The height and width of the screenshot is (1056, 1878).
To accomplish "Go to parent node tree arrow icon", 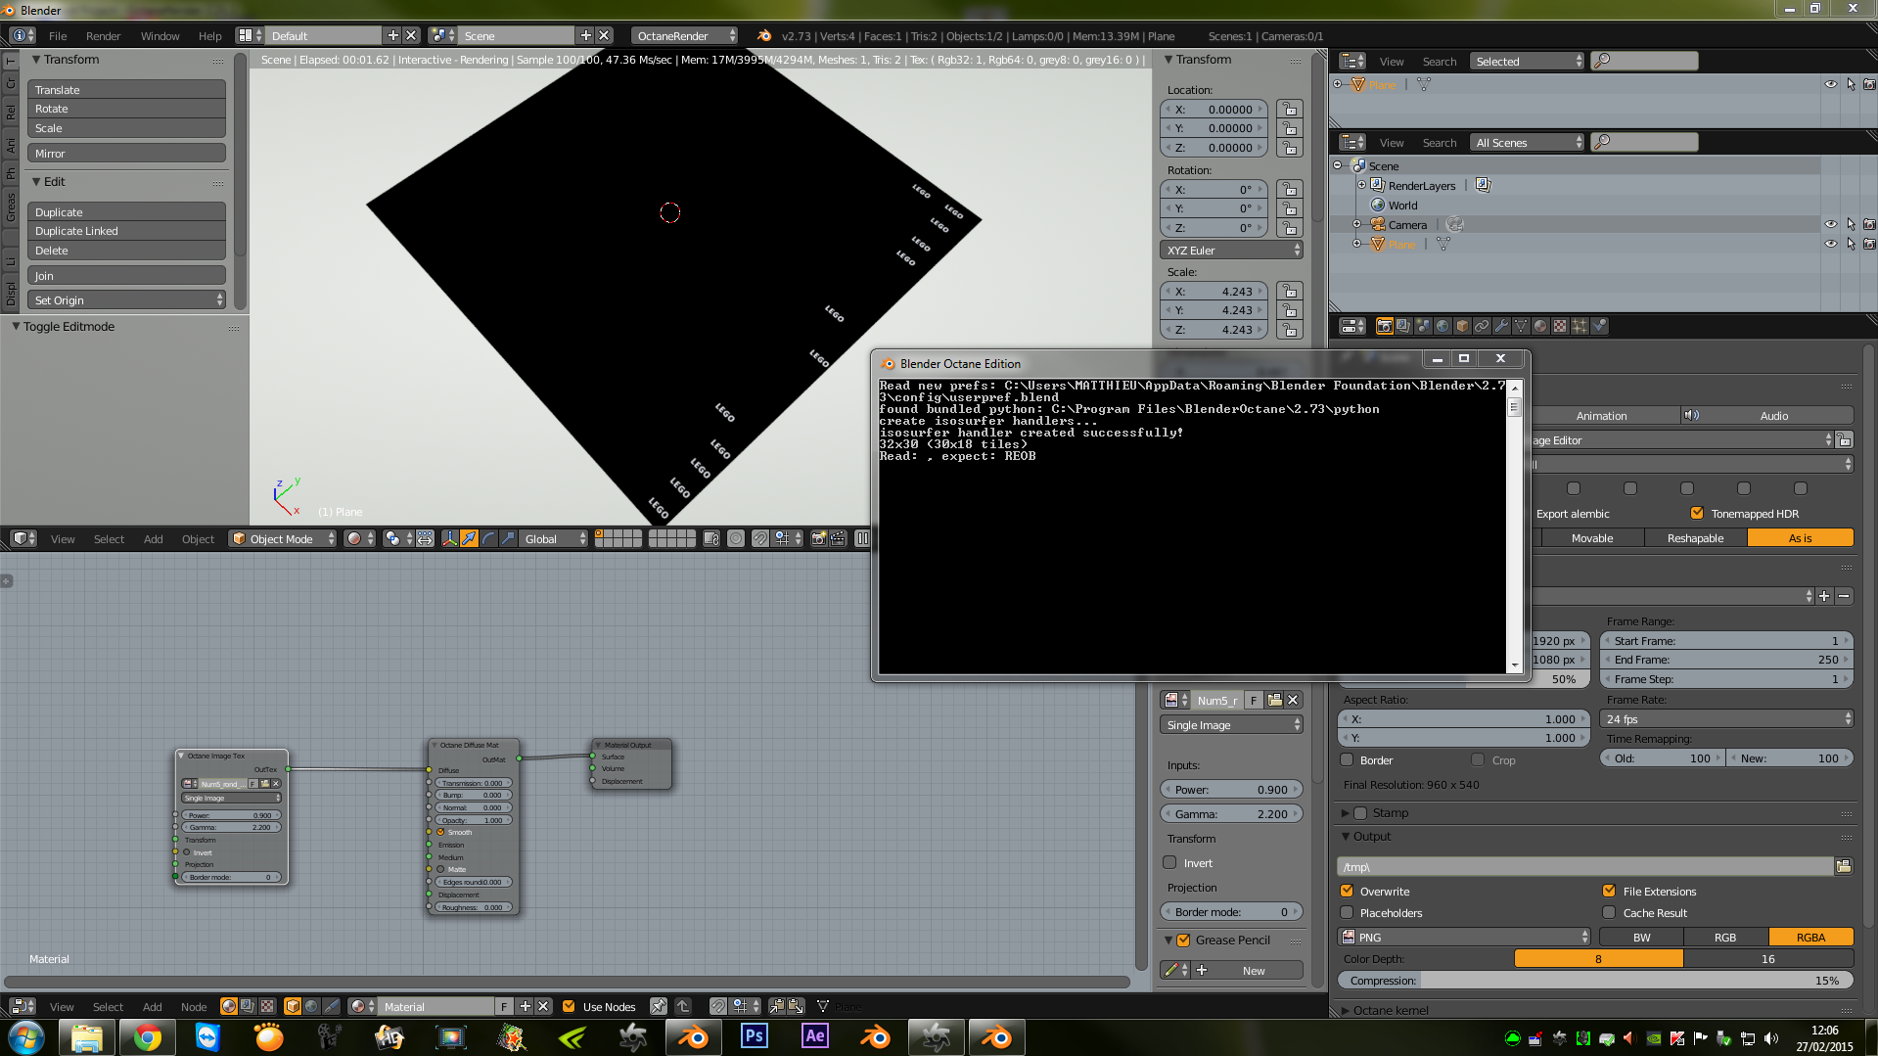I will tap(683, 1006).
